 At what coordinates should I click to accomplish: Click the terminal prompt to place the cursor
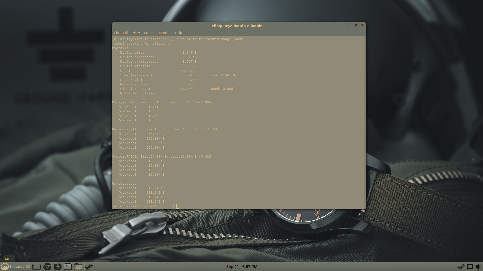(x=177, y=206)
